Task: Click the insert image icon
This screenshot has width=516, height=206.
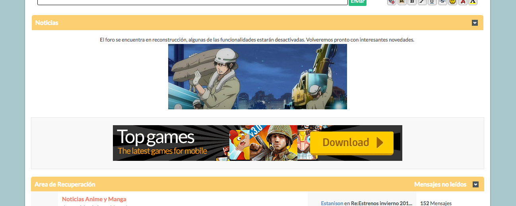Action: [x=402, y=2]
